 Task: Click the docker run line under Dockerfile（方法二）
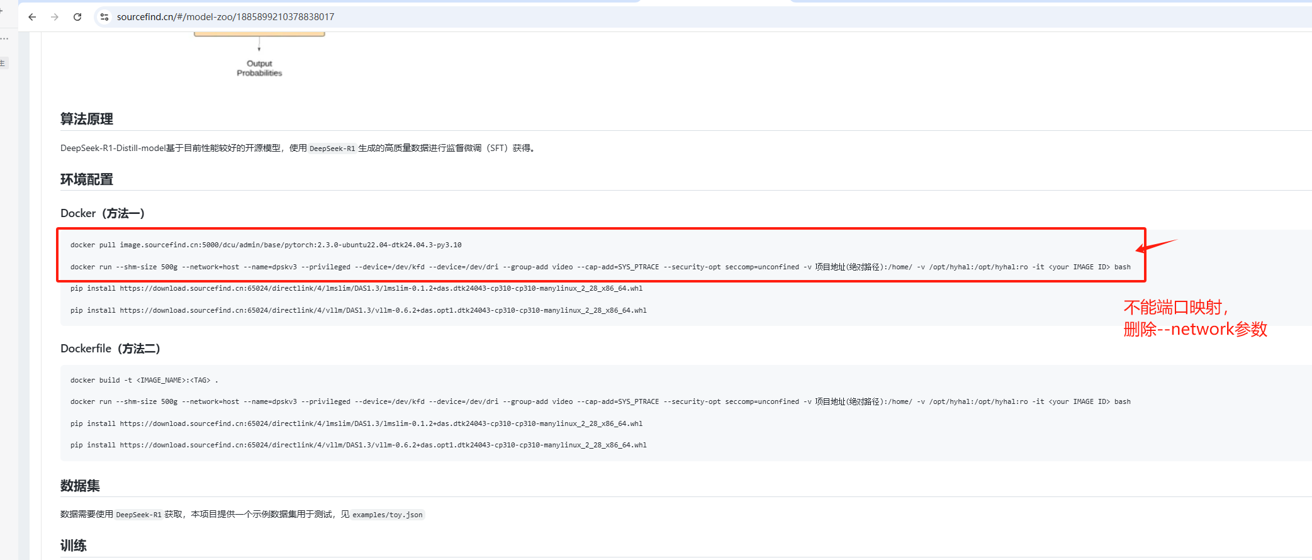(x=600, y=401)
